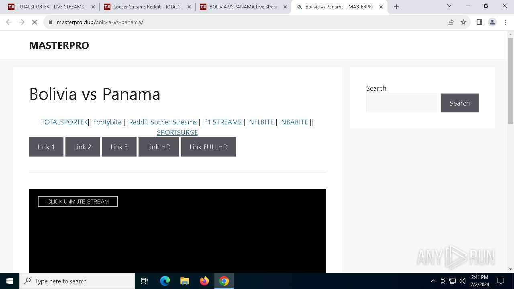514x289 pixels.
Task: Close the Soccer Streams Reddit tab
Action: (189, 7)
